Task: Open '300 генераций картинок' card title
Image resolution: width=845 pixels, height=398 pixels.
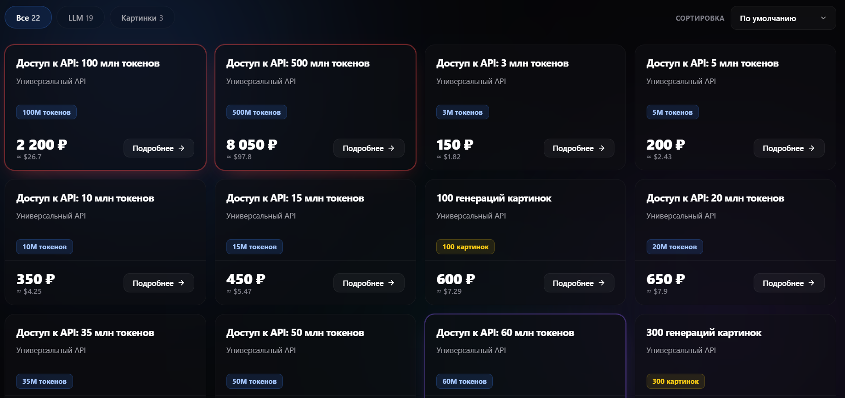Action: [x=704, y=332]
